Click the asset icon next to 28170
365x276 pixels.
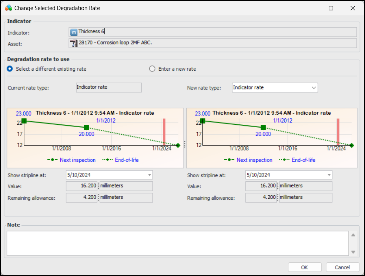(74, 43)
